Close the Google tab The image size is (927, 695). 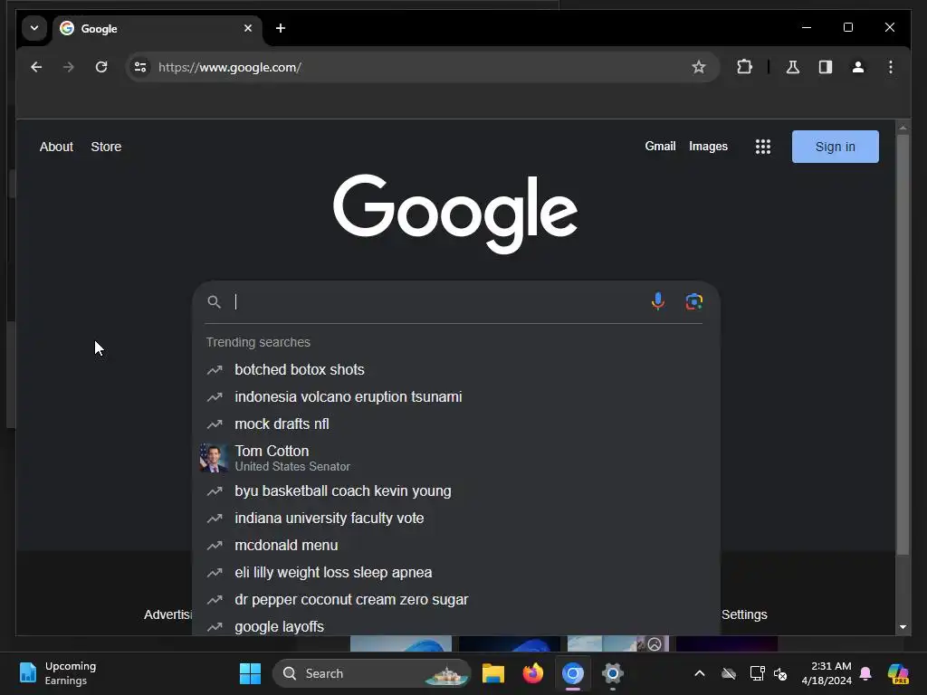pyautogui.click(x=248, y=28)
